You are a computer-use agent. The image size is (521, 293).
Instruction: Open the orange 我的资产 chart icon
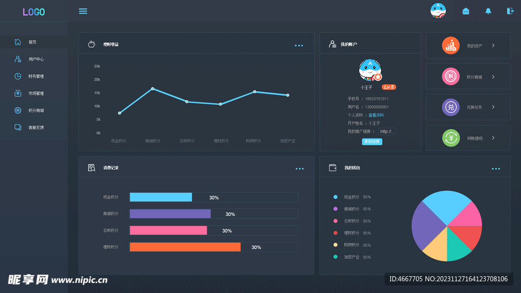[450, 46]
